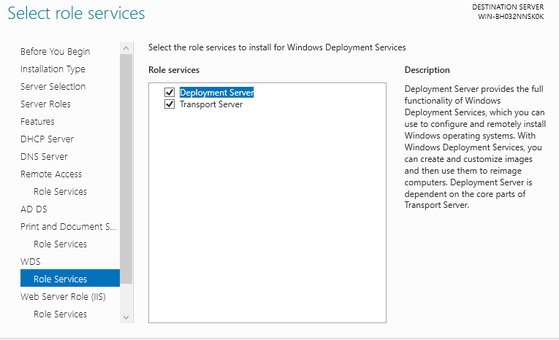This screenshot has height=340, width=559.
Task: Open the Web Server Role (IIS) step
Action: tap(64, 297)
